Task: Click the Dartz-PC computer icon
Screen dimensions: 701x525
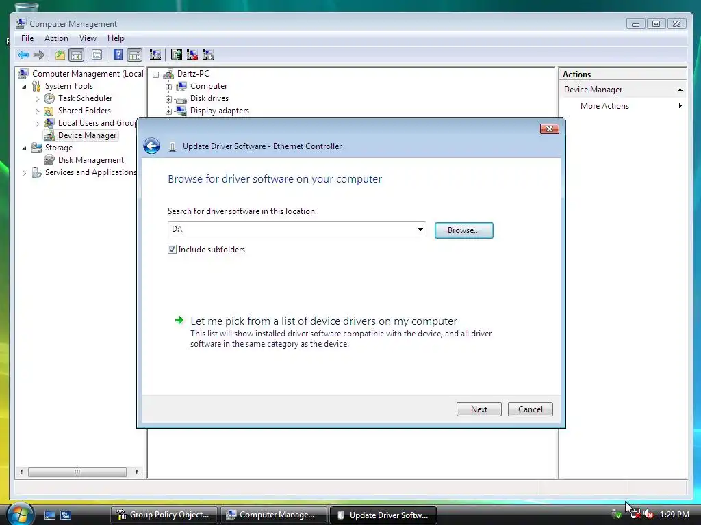Action: coord(168,74)
